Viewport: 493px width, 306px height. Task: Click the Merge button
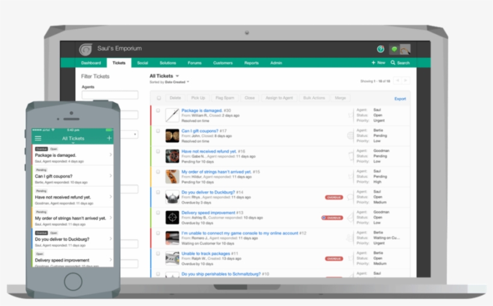tap(340, 98)
